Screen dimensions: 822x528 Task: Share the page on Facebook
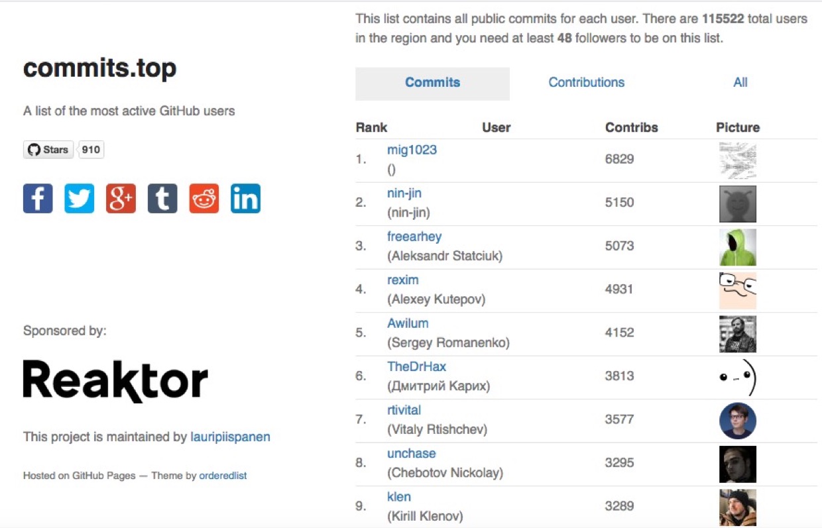point(38,198)
